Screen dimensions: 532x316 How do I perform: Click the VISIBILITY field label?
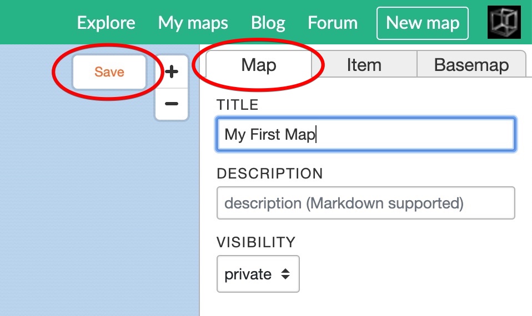point(255,242)
